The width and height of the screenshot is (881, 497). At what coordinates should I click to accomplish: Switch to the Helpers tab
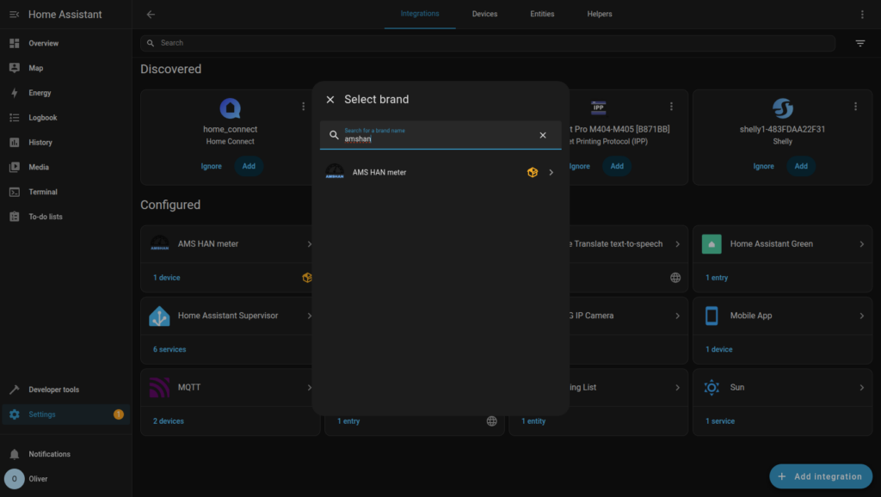600,14
